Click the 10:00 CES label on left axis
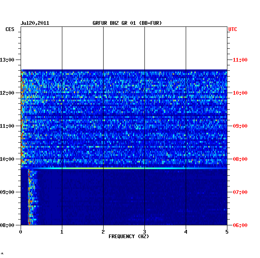 pos(7,159)
